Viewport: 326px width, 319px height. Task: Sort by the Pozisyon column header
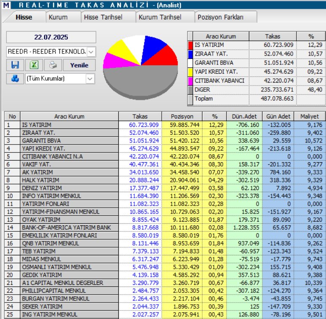[182, 116]
